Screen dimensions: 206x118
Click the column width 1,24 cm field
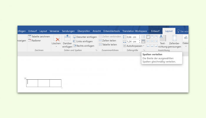coord(132,42)
